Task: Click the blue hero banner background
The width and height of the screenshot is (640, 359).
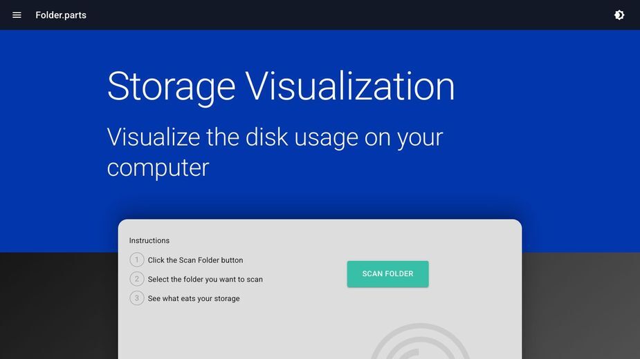Action: [x=551, y=122]
